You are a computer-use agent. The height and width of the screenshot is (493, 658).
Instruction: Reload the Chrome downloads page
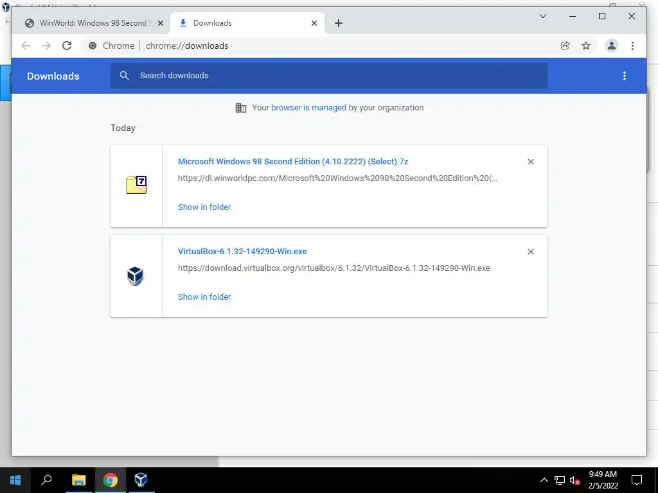(x=67, y=46)
